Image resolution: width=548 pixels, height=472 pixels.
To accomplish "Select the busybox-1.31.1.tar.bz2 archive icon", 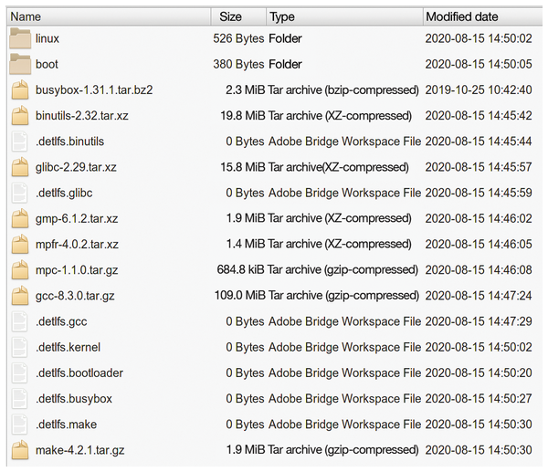I will pos(20,89).
